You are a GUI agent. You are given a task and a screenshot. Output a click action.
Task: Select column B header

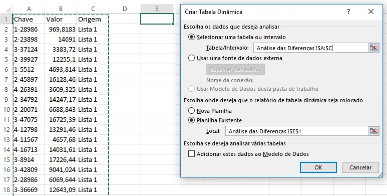61,9
